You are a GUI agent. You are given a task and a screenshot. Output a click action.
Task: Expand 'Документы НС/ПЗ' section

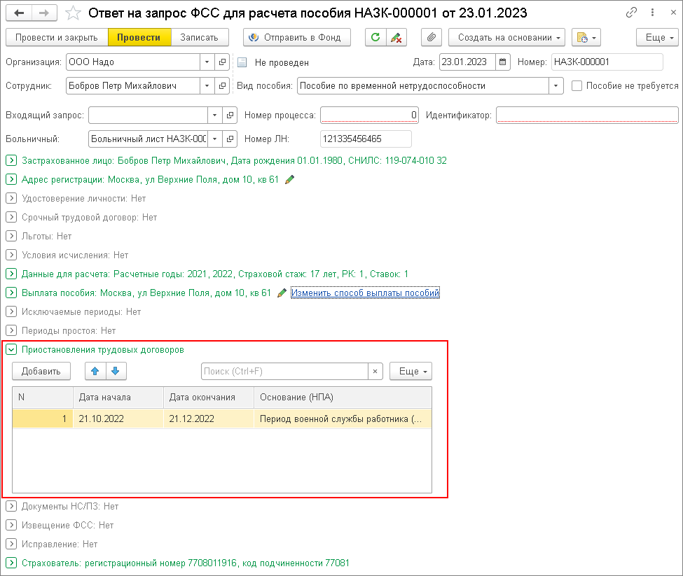11,507
